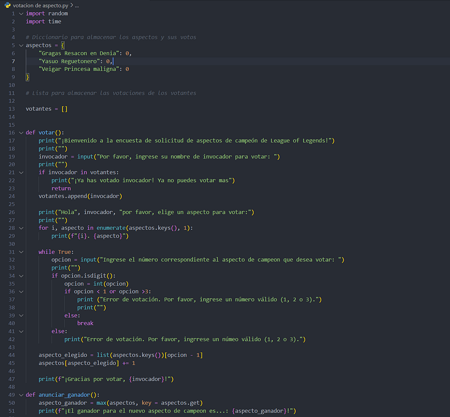Click string "Yasuo Reguetonero"
Image resolution: width=450 pixels, height=417 pixels.
click(x=69, y=61)
